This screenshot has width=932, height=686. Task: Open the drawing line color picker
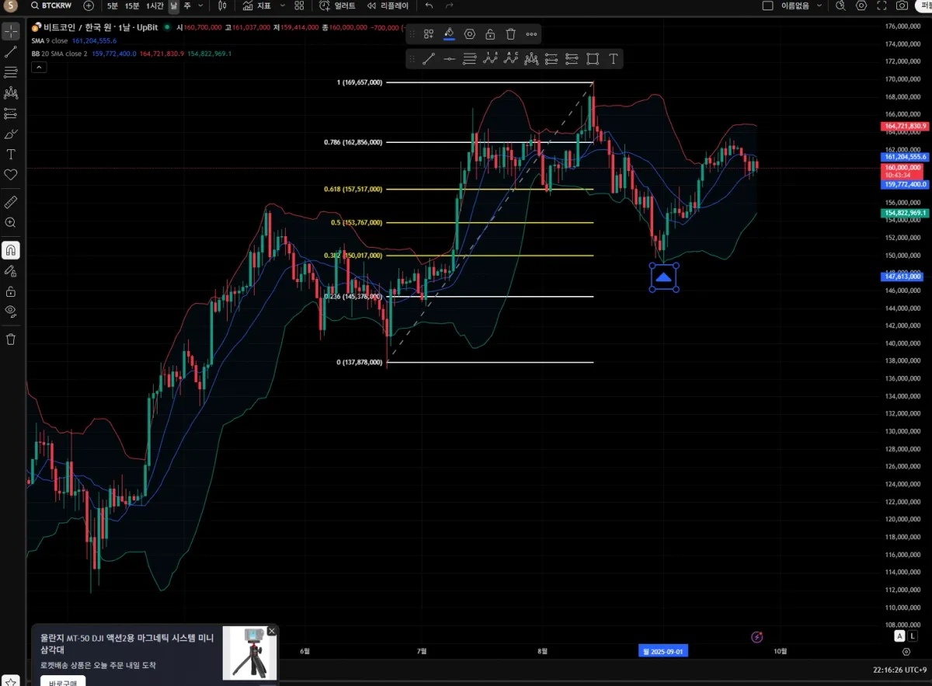[x=449, y=34]
